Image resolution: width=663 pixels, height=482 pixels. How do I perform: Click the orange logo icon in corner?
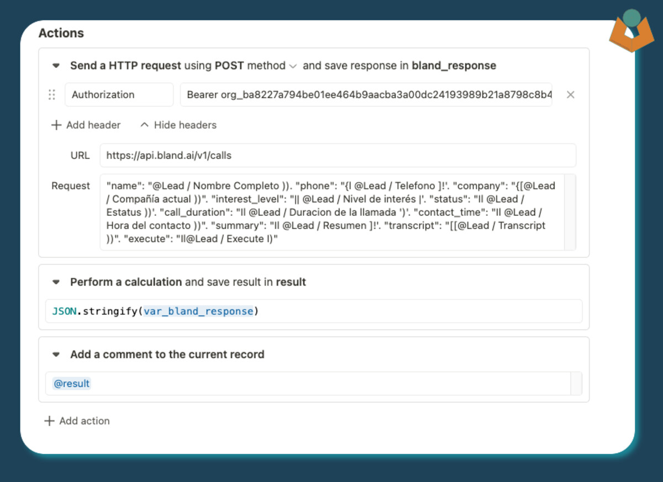[631, 32]
